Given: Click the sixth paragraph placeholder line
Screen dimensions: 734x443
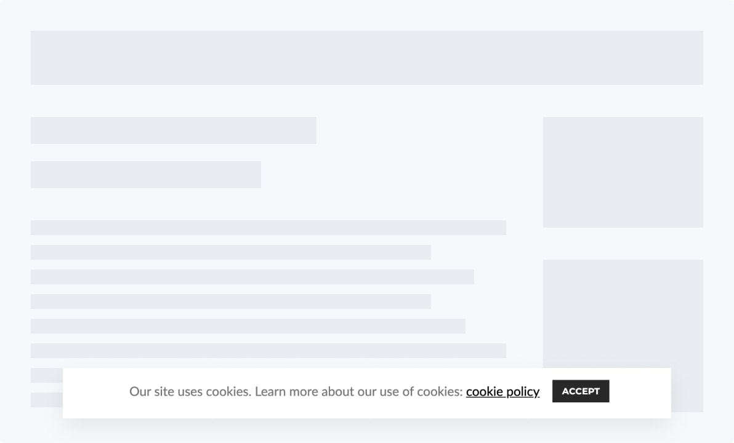Looking at the screenshot, I should (268, 351).
